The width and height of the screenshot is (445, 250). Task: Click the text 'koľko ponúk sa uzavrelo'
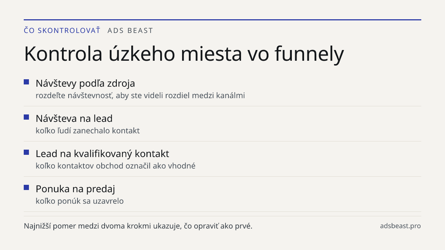coord(79,201)
